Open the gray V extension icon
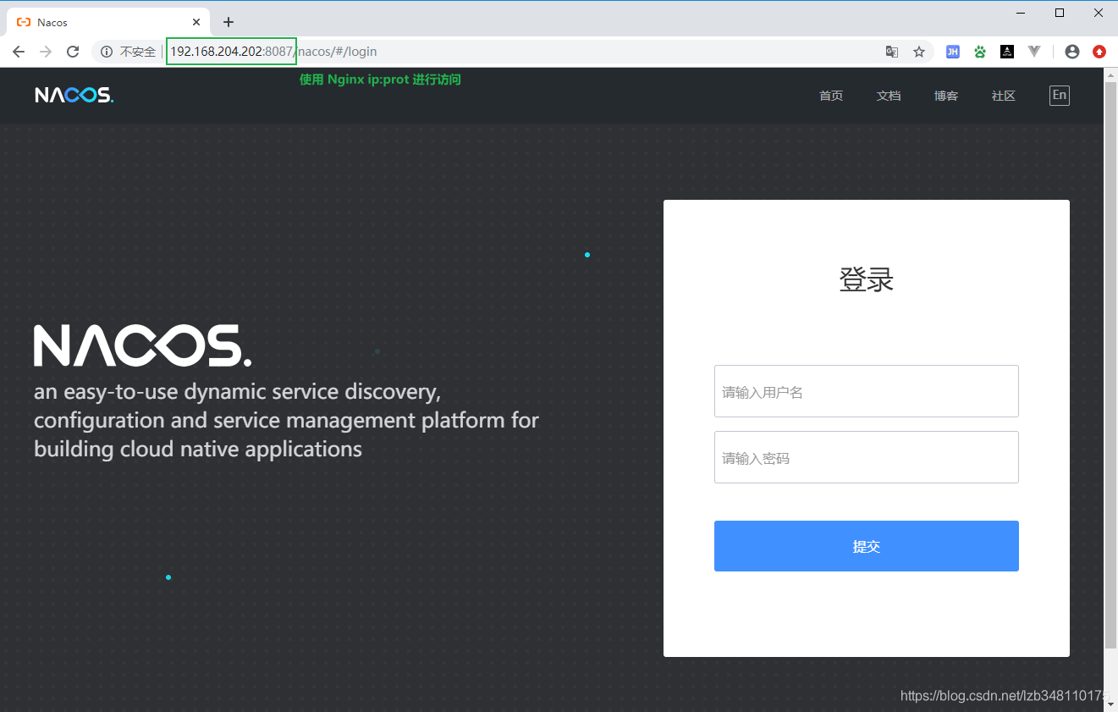The width and height of the screenshot is (1118, 712). [1034, 52]
